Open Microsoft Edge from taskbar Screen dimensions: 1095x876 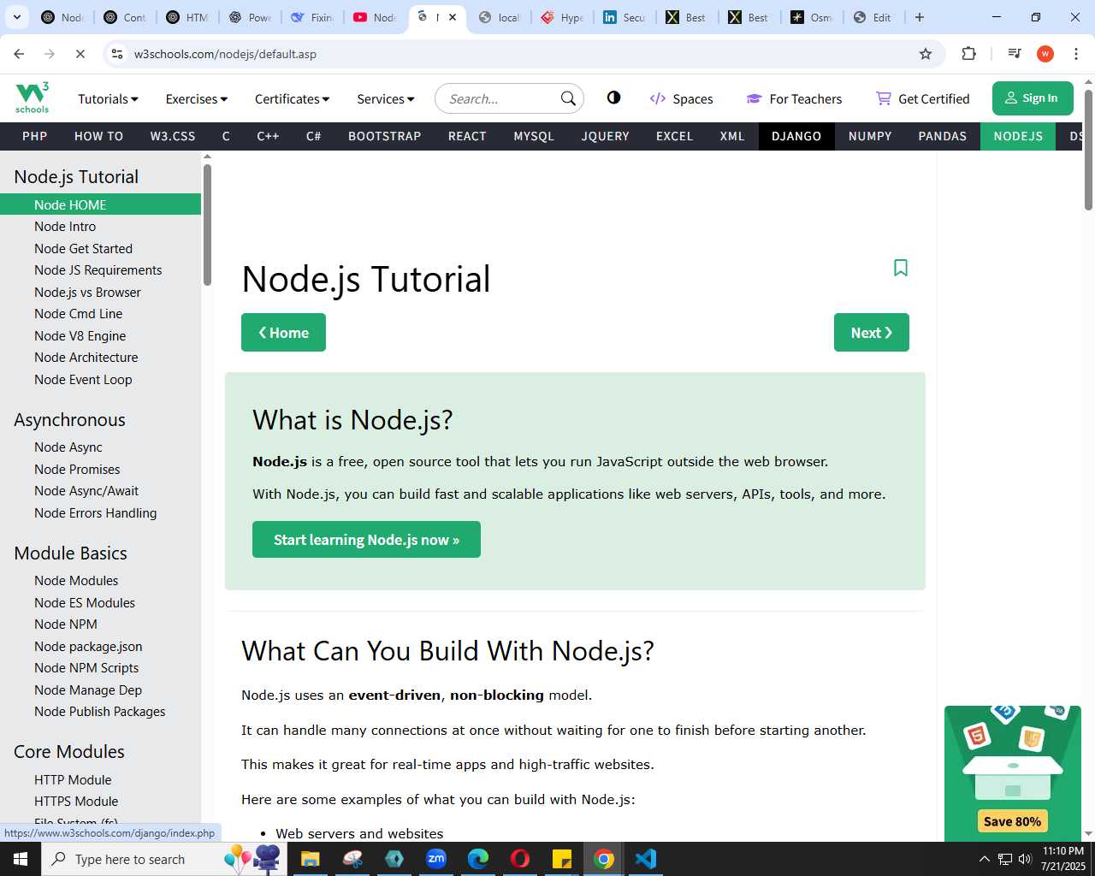[478, 859]
